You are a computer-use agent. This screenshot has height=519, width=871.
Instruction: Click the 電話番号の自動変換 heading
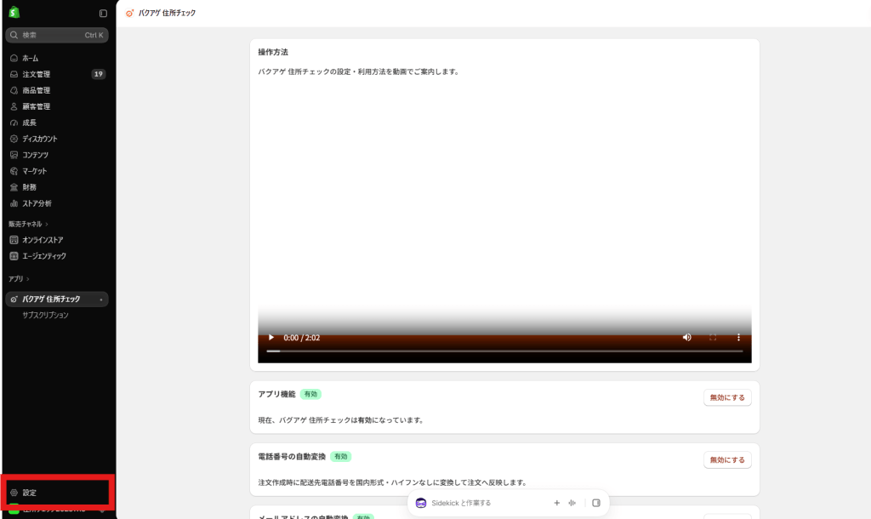[292, 456]
